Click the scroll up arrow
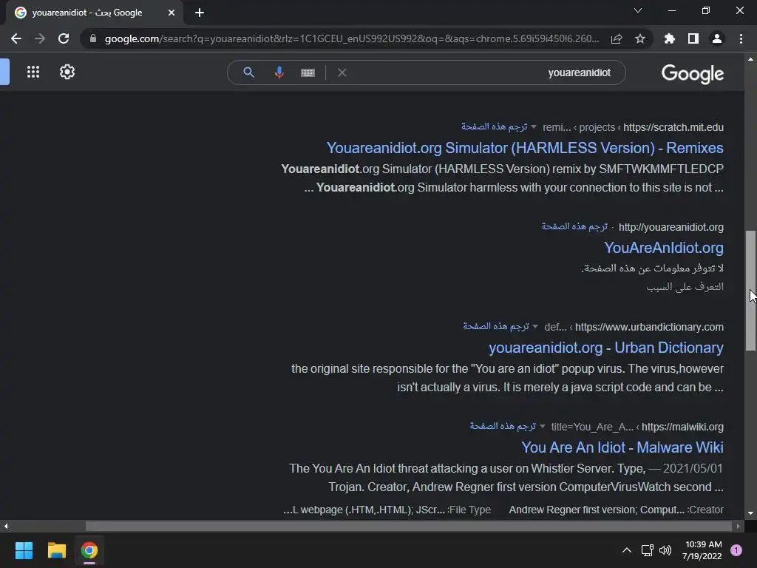 750,59
